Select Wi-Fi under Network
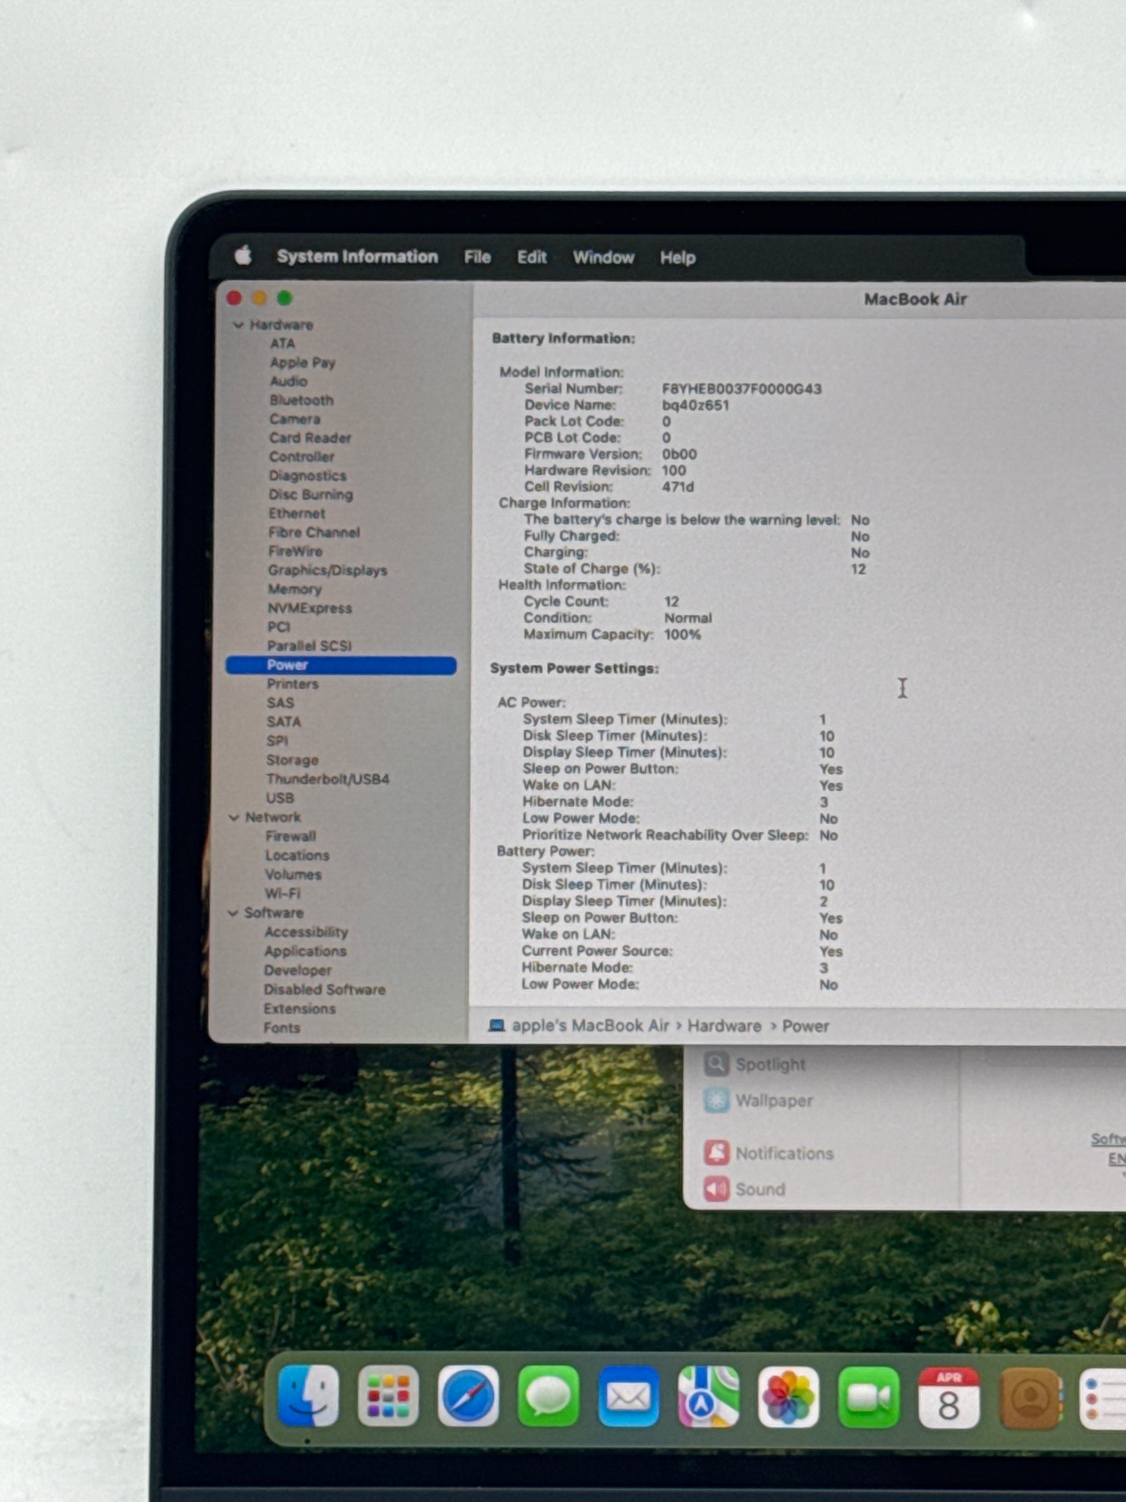 [282, 894]
